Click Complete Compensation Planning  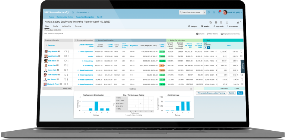[211, 93]
